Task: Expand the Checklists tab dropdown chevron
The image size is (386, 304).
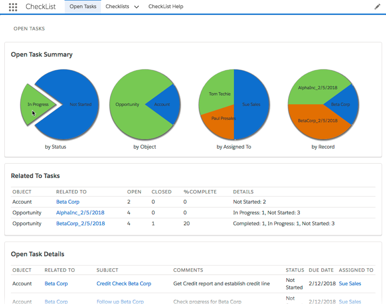Action: tap(137, 7)
